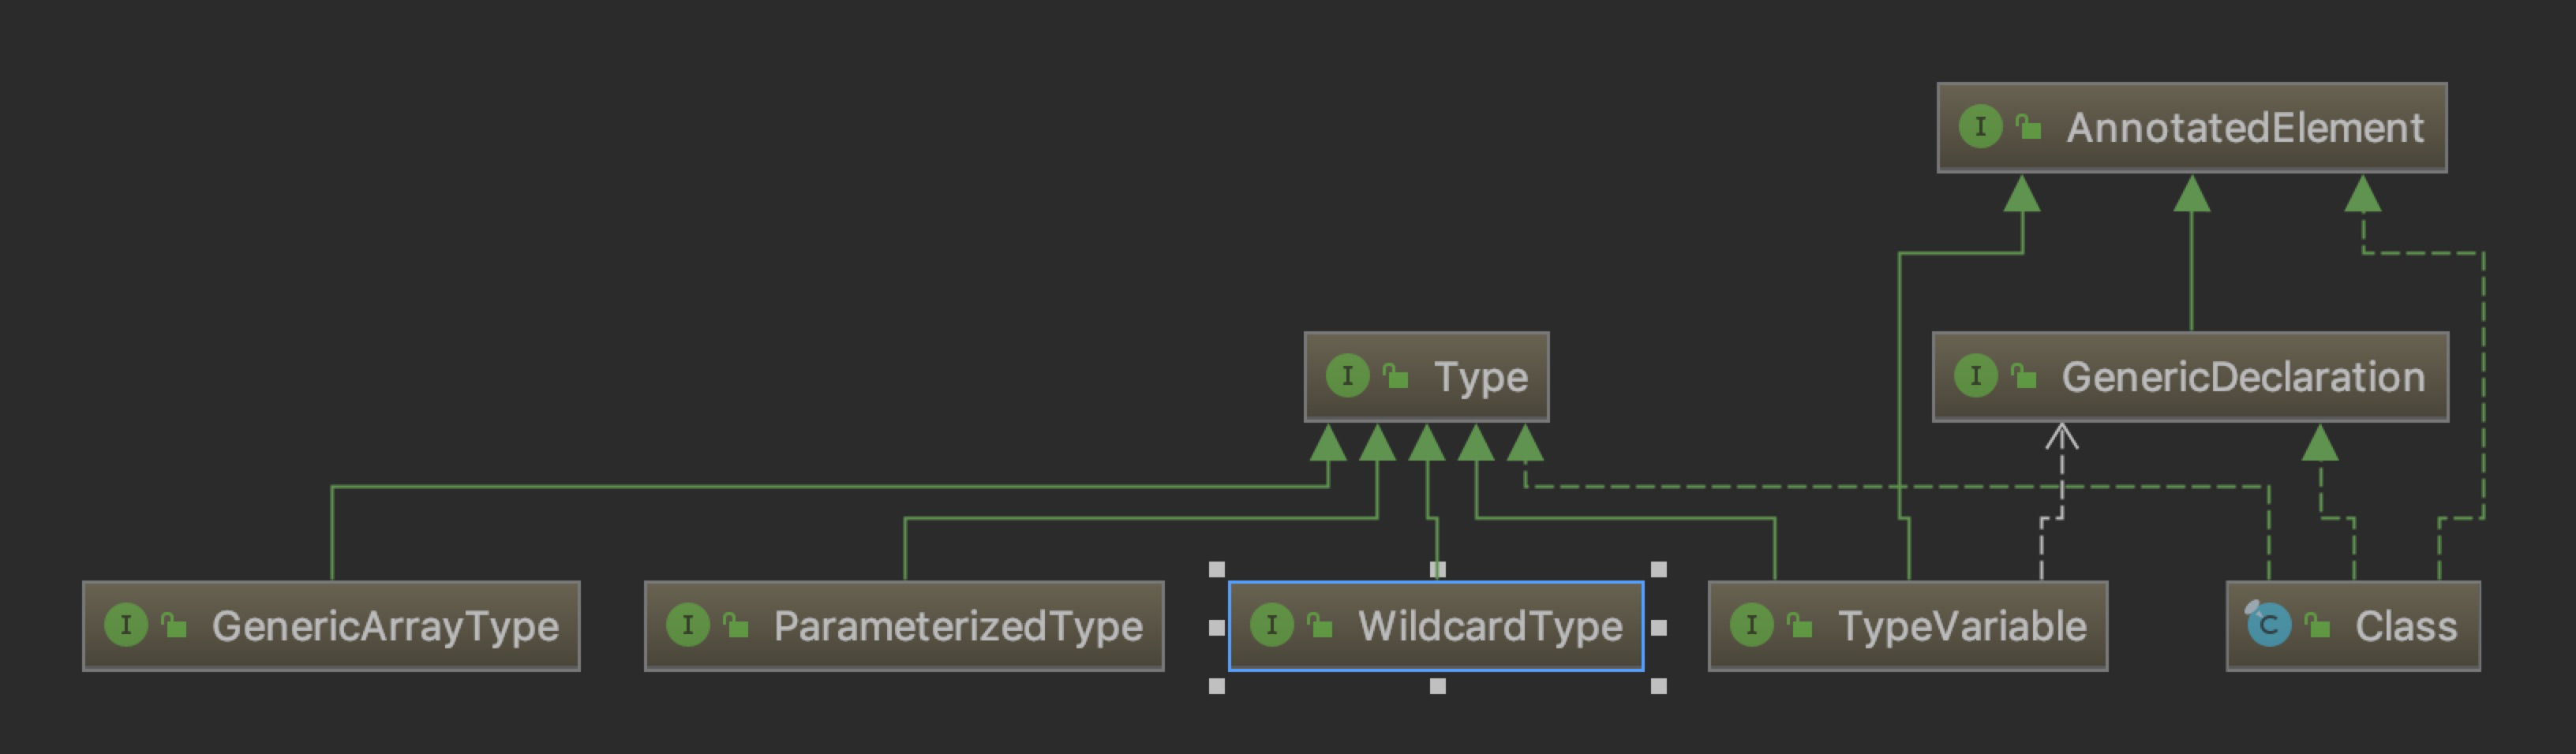Click the top-left selection handle of WildcardType
2576x754 pixels.
(x=1217, y=569)
